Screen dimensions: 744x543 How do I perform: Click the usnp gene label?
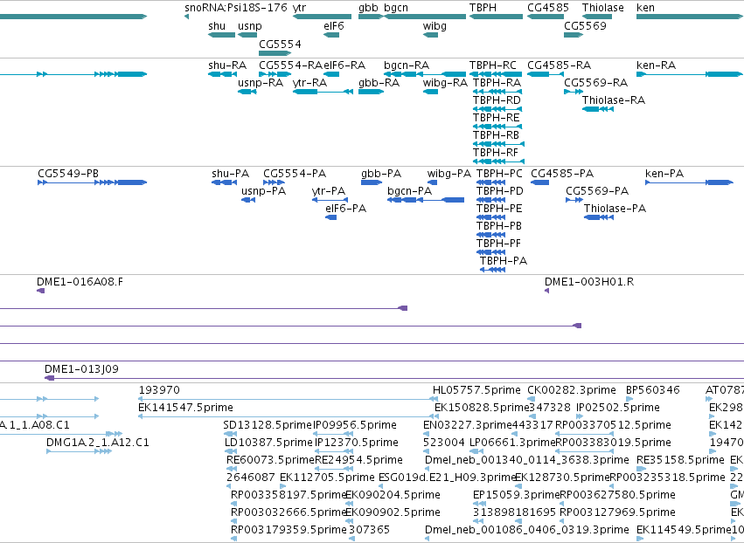tap(249, 26)
